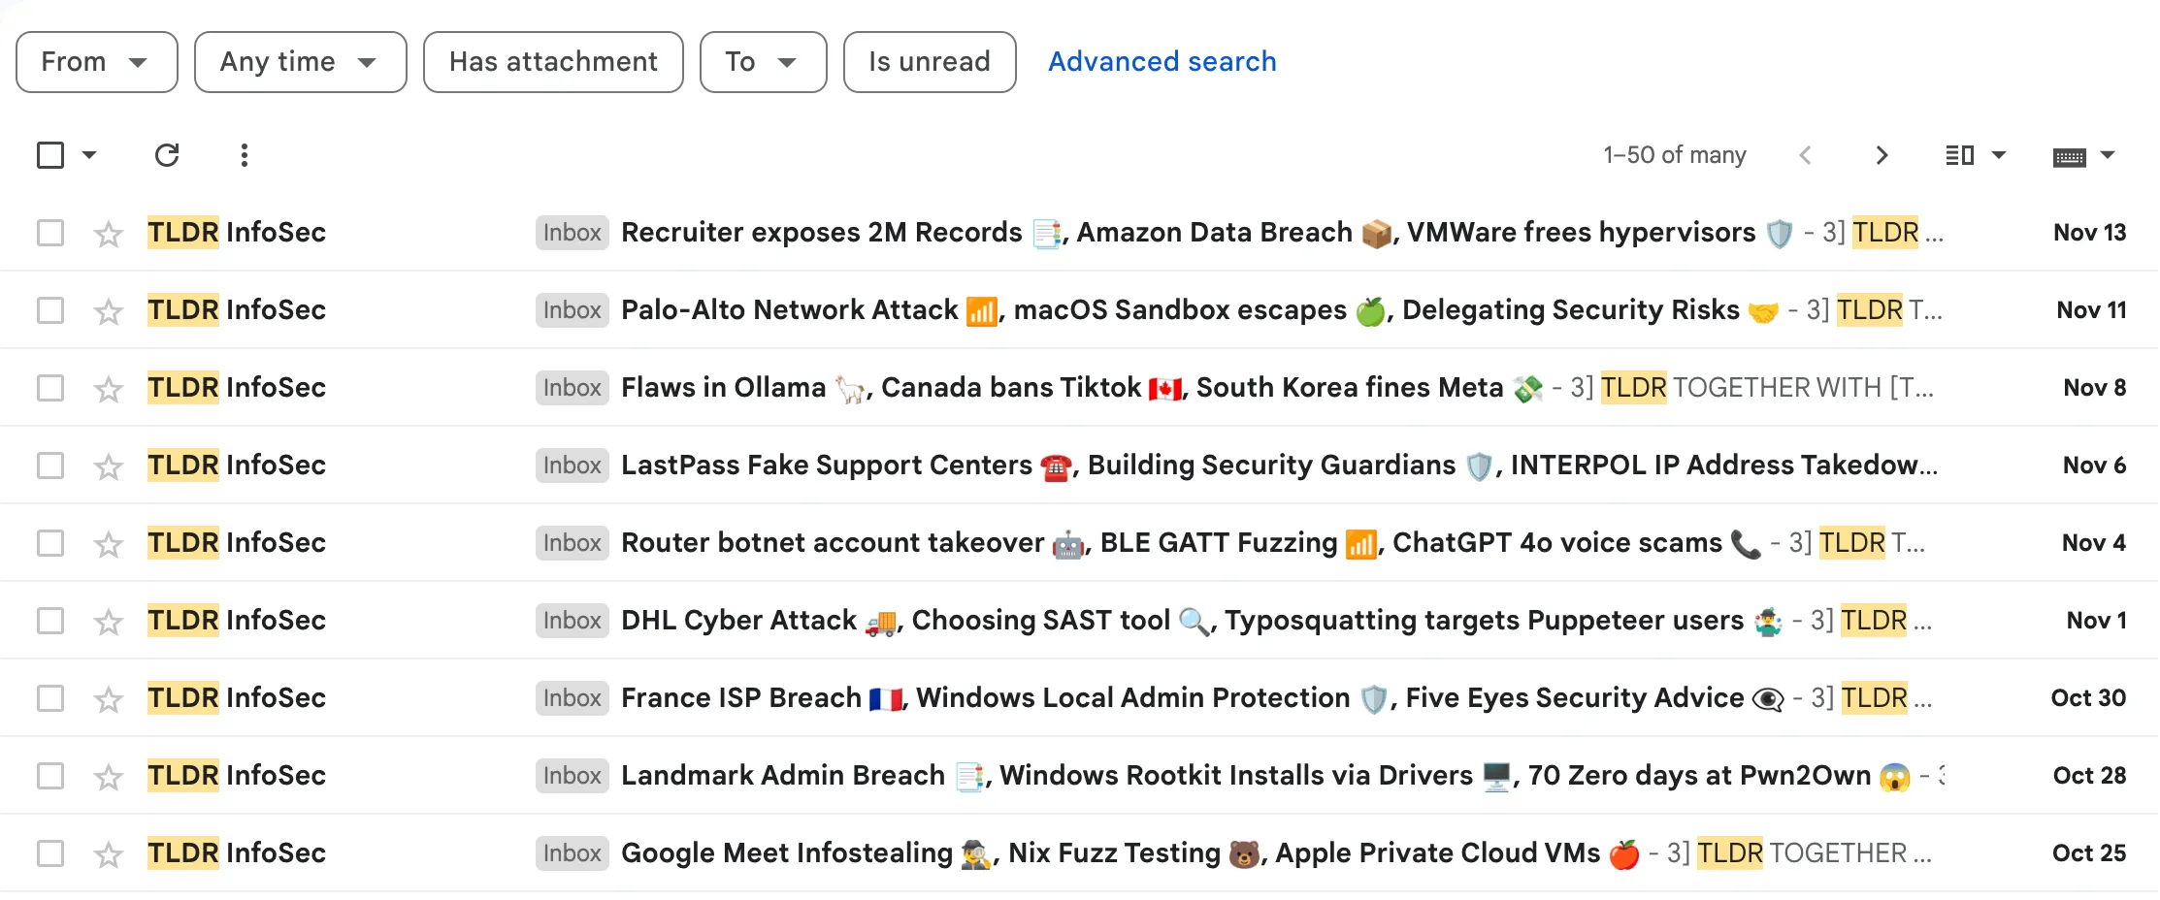Star the Nov 13 Recruiter exposes email
This screenshot has width=2160, height=900.
pyautogui.click(x=109, y=234)
